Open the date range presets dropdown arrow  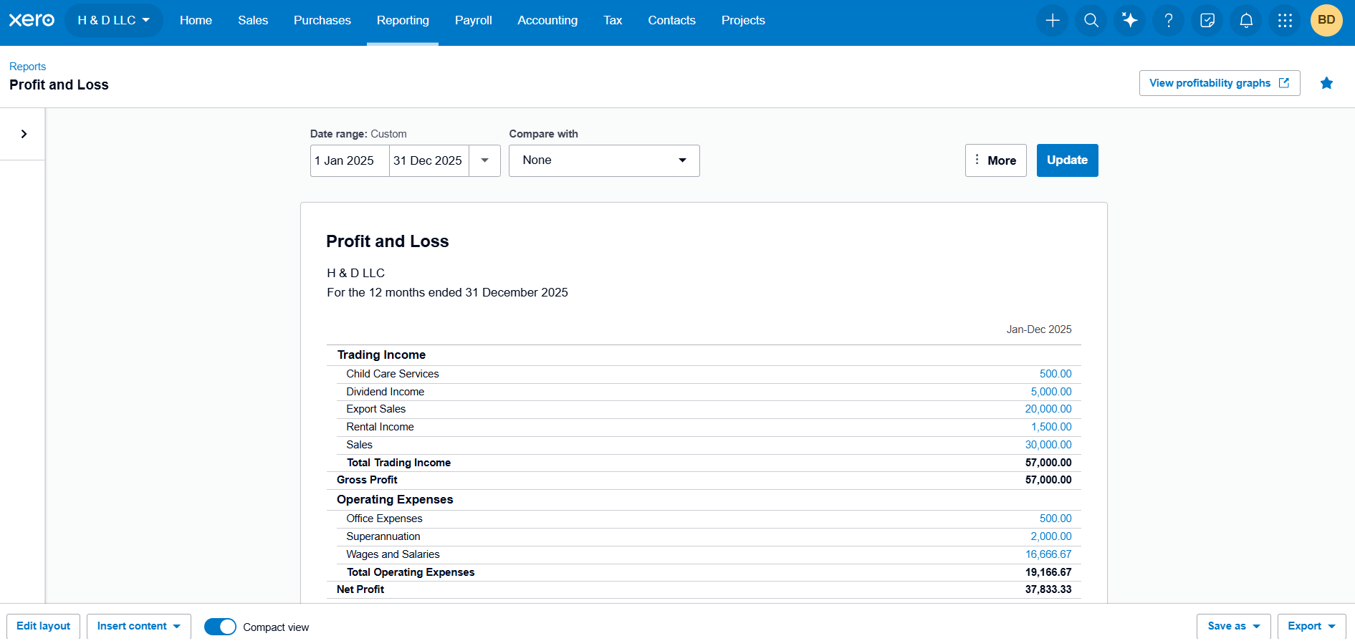coord(485,160)
